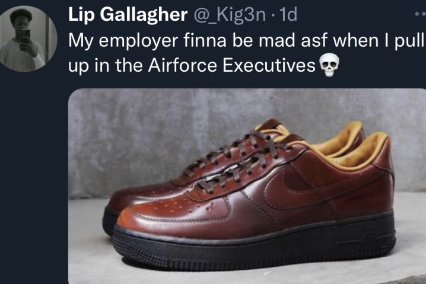The width and height of the screenshot is (426, 284).
Task: Open the attached brown sneaker photo
Action: coord(247,186)
